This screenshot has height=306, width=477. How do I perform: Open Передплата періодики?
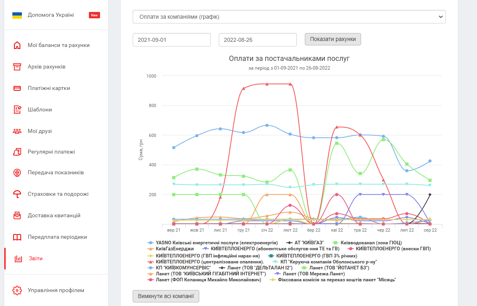pos(57,237)
